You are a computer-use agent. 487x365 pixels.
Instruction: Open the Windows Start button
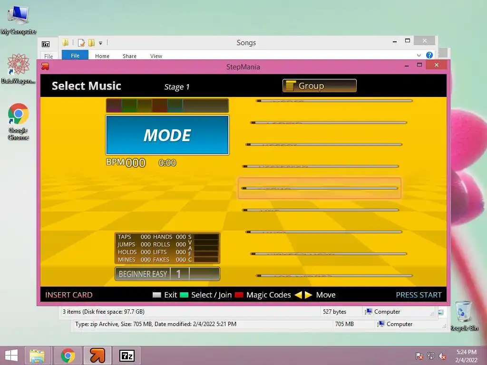(x=11, y=355)
